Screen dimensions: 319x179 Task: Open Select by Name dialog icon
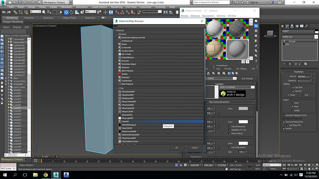tap(49, 12)
